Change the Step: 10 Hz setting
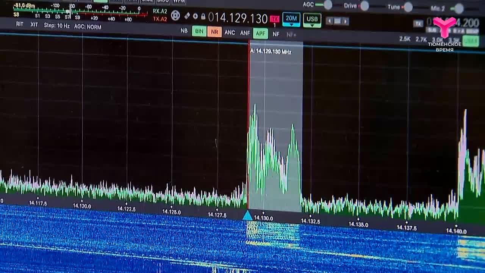The height and width of the screenshot is (273, 485). click(x=57, y=25)
